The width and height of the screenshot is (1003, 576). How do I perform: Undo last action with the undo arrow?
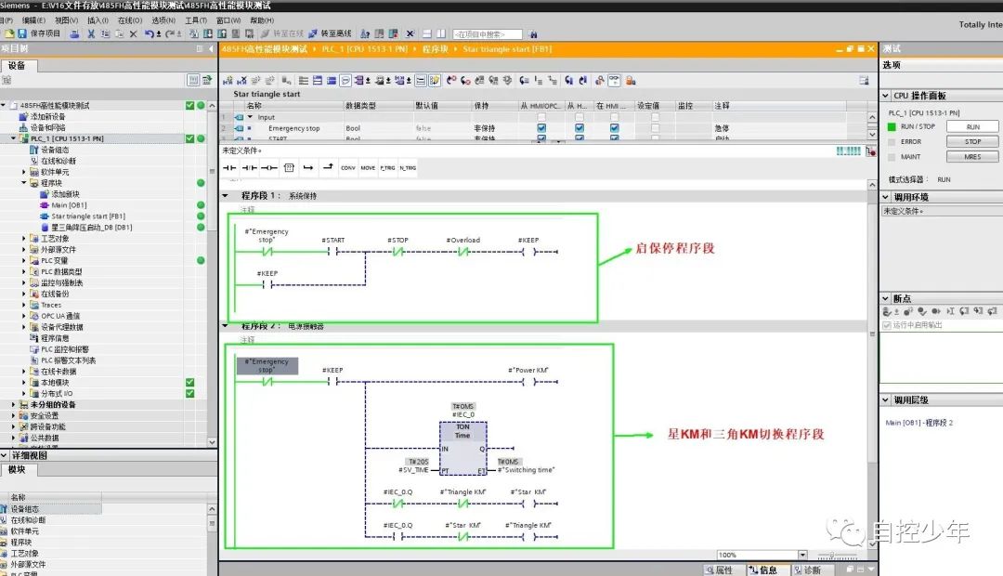pos(149,33)
